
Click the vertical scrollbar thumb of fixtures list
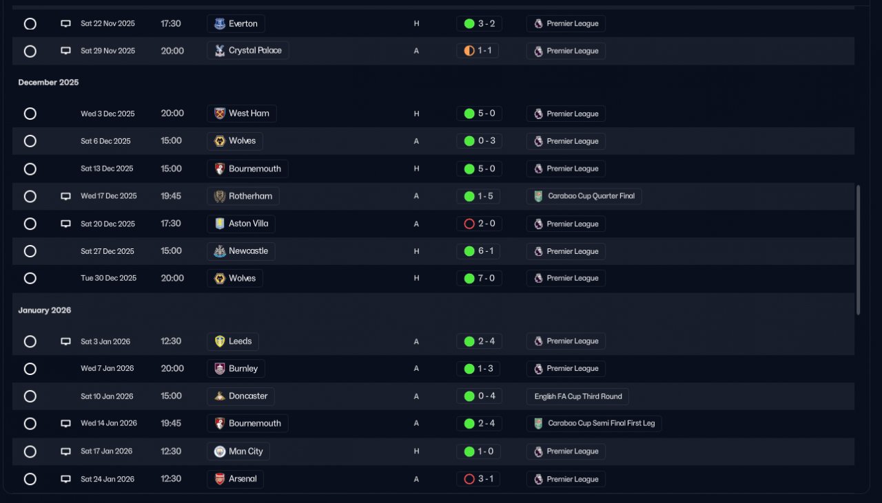(858, 250)
